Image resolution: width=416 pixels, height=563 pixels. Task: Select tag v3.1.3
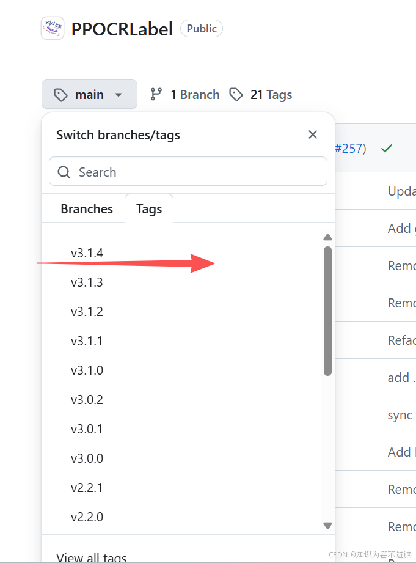(87, 282)
